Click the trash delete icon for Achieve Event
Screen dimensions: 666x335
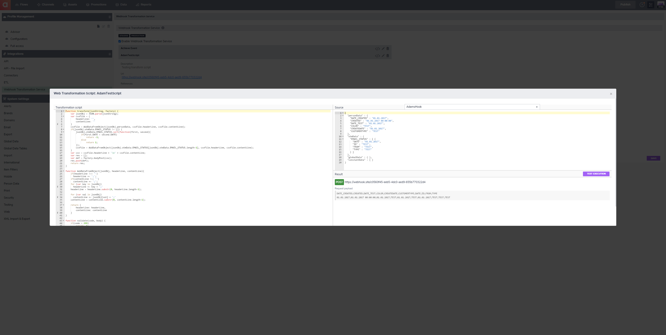pos(388,49)
